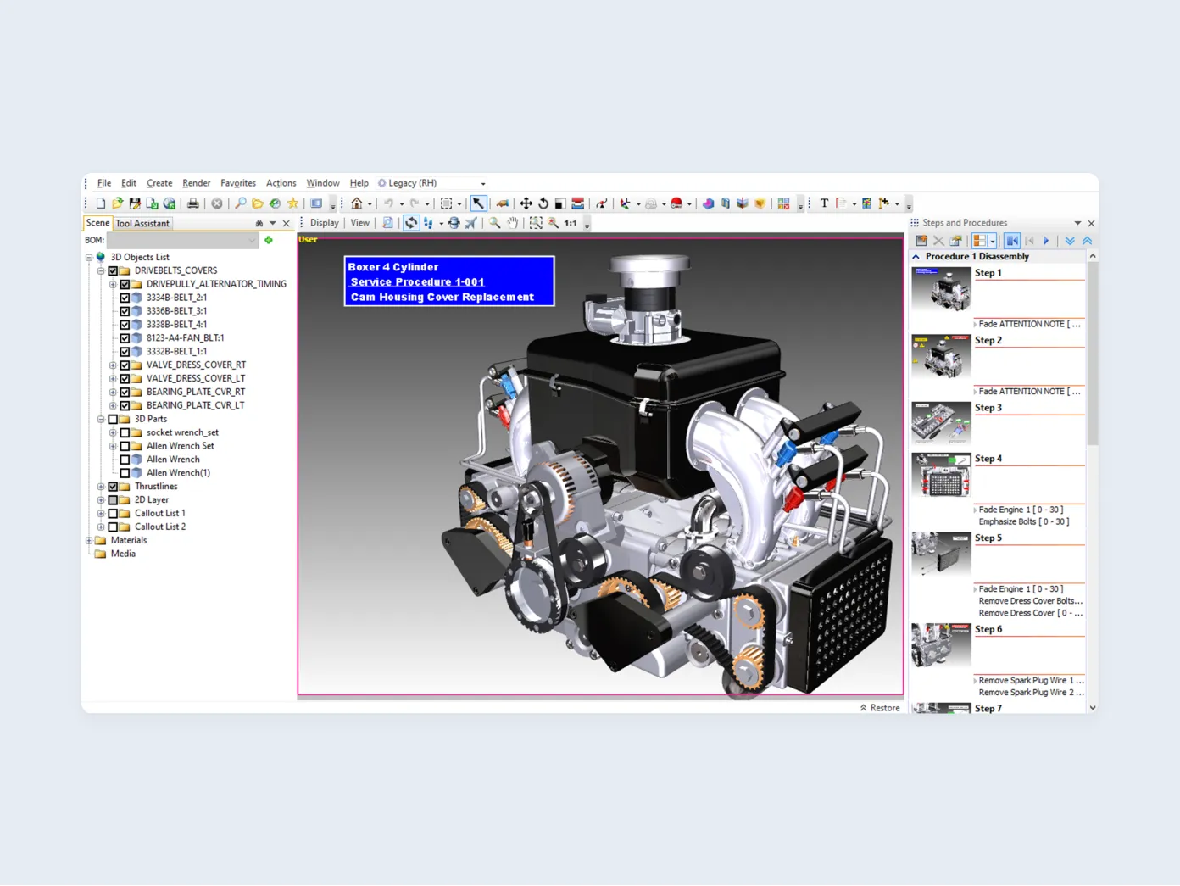This screenshot has height=886, width=1180.
Task: Check the Callout List 1 checkbox
Action: click(x=113, y=514)
